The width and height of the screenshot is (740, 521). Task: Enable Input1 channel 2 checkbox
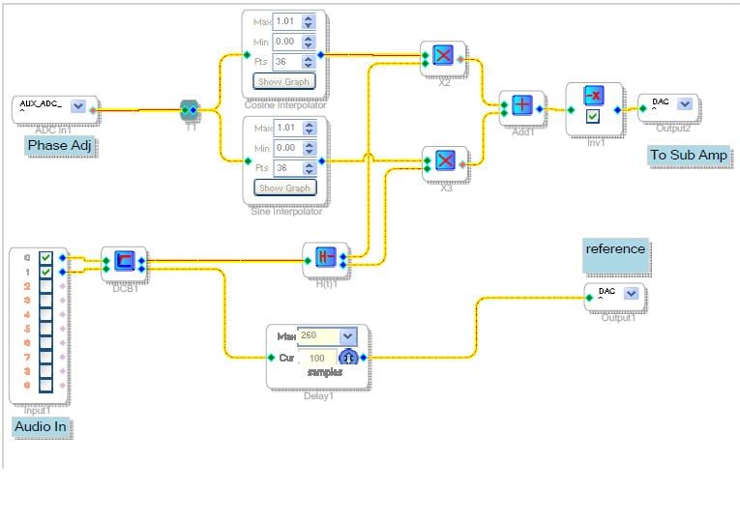(x=45, y=286)
